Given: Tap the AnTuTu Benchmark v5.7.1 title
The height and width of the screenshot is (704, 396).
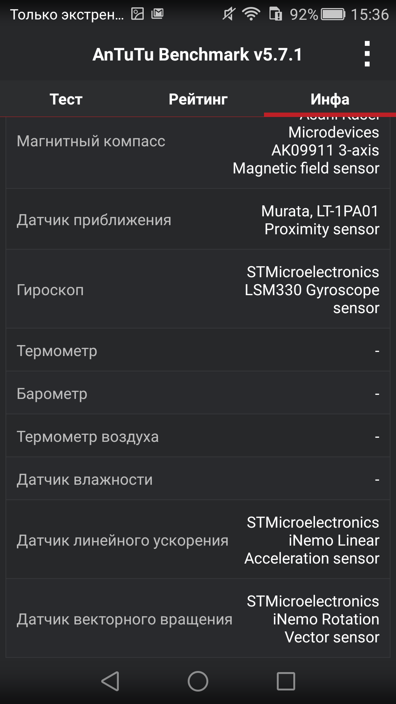Looking at the screenshot, I should click(197, 55).
